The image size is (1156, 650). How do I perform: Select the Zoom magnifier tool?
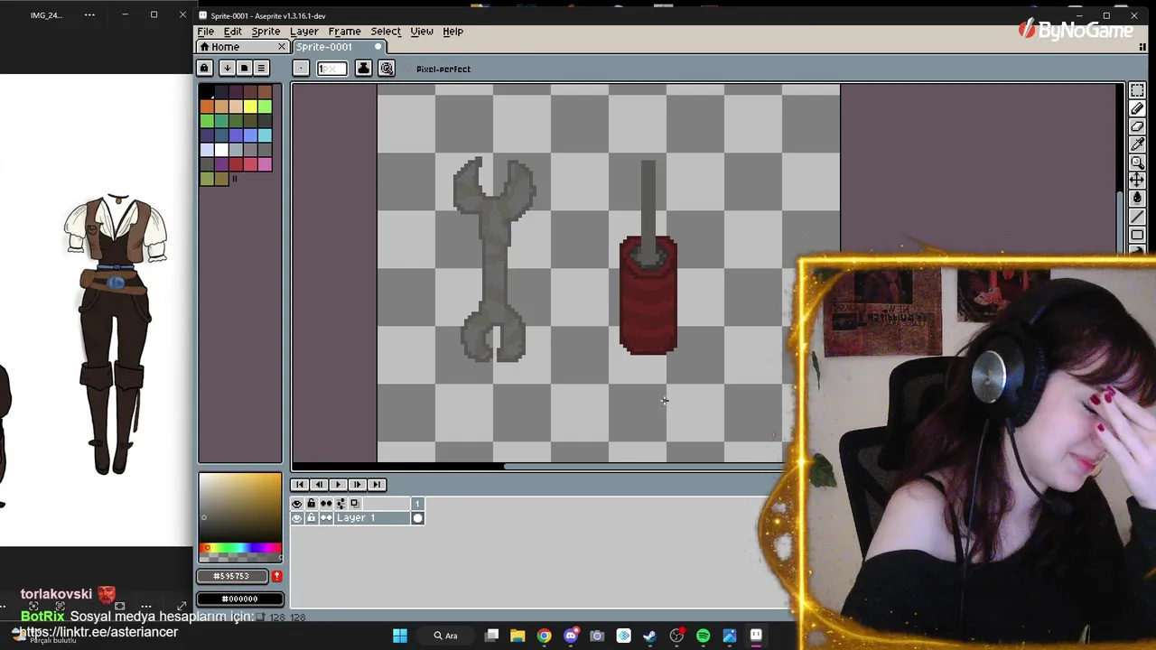tap(1137, 162)
